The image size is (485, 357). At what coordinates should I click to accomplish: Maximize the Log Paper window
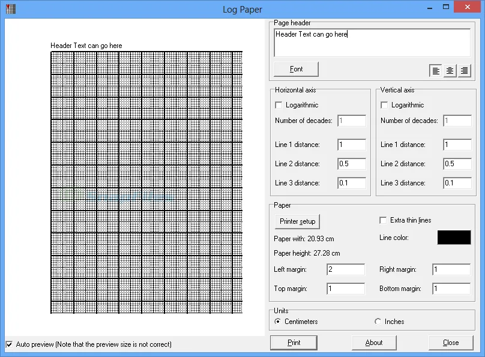[446, 7]
